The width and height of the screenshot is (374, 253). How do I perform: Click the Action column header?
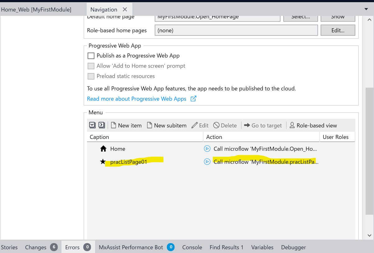point(262,137)
